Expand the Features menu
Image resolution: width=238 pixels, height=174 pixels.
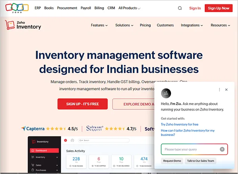(x=99, y=25)
